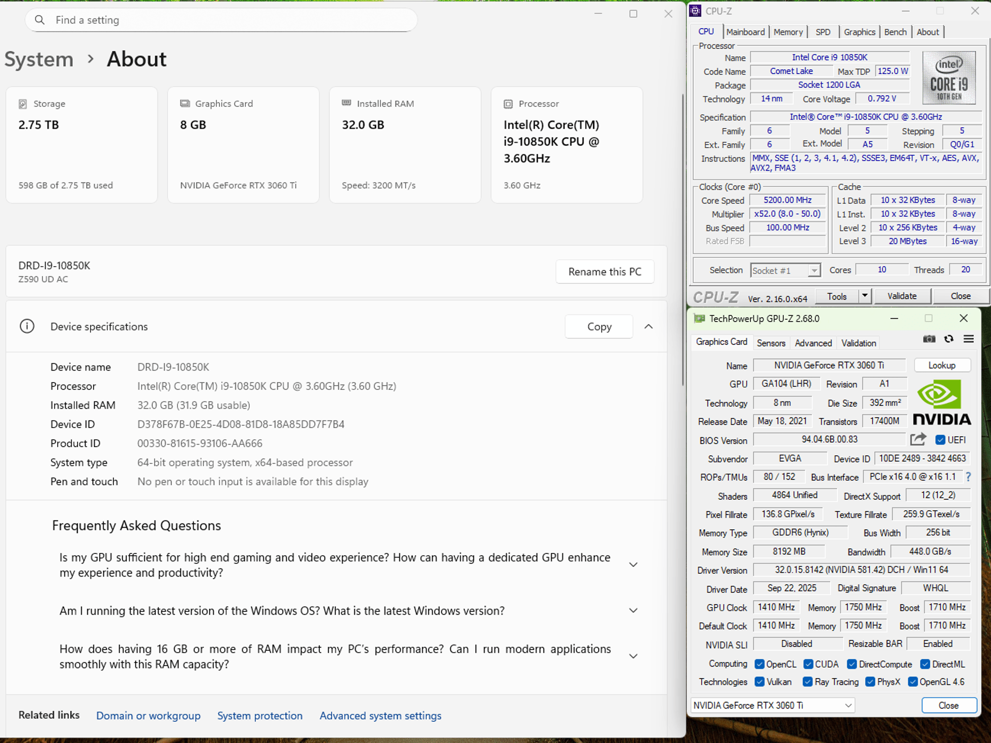Click the CPU-Z Specification field text

(x=866, y=117)
